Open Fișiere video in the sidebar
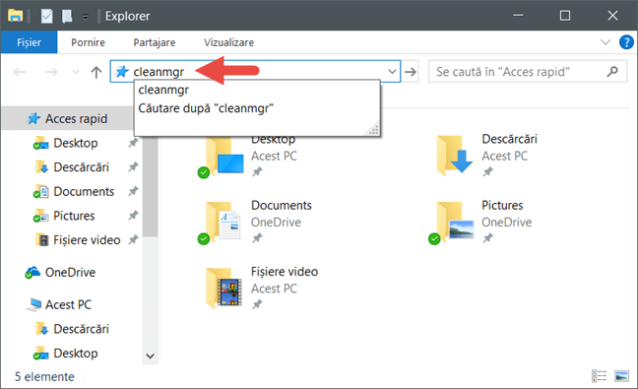This screenshot has width=638, height=389. point(87,240)
